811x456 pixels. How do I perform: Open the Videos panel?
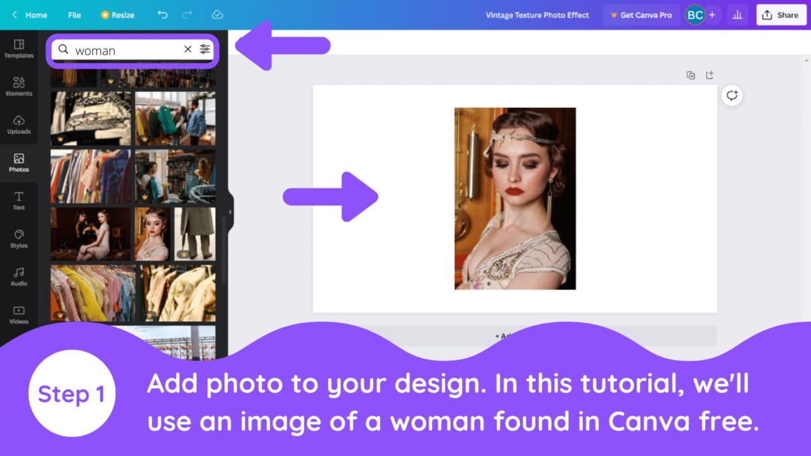coord(18,315)
